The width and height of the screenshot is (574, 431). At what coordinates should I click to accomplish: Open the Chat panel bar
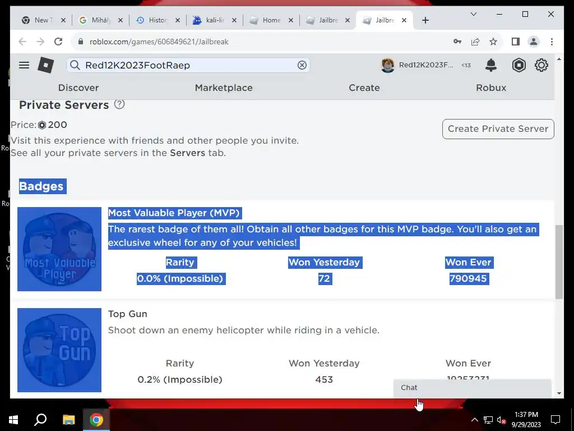pos(472,388)
